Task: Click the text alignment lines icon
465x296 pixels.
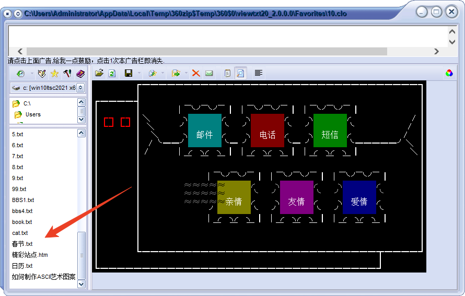Action: point(259,73)
